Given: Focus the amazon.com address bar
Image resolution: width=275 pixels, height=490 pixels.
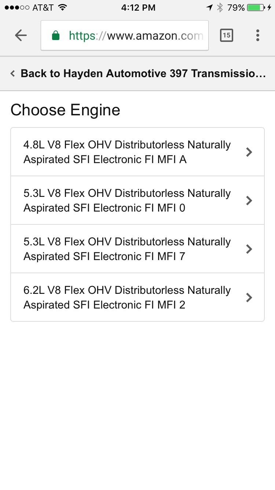Looking at the screenshot, I should [136, 36].
